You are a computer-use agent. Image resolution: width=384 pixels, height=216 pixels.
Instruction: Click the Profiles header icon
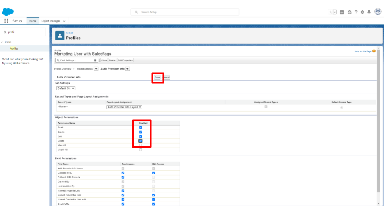click(60, 36)
